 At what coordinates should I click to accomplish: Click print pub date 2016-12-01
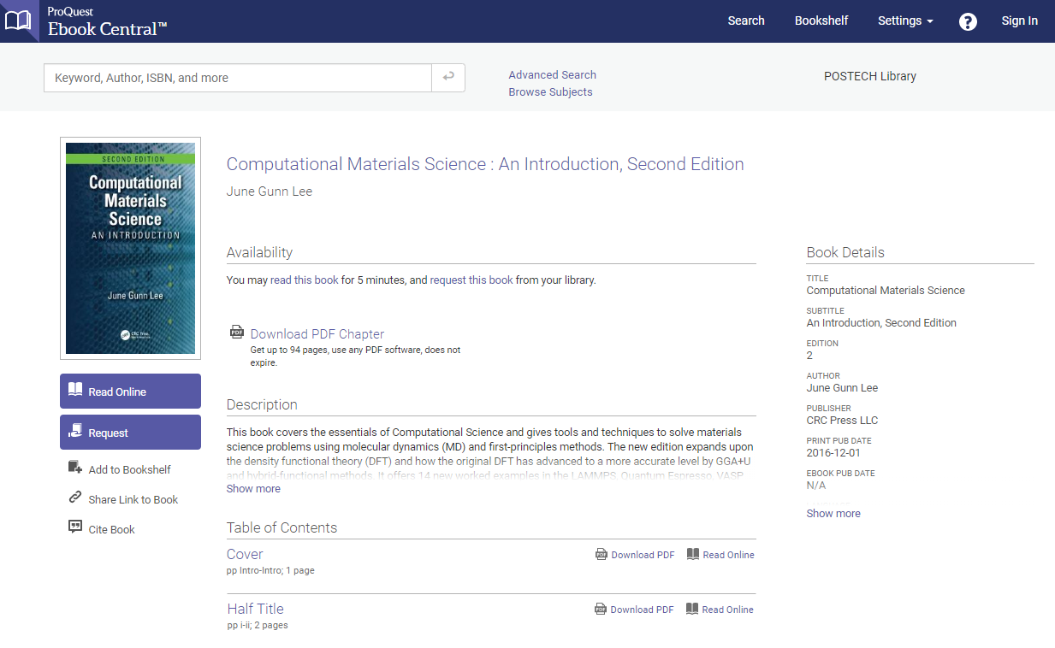tap(833, 452)
